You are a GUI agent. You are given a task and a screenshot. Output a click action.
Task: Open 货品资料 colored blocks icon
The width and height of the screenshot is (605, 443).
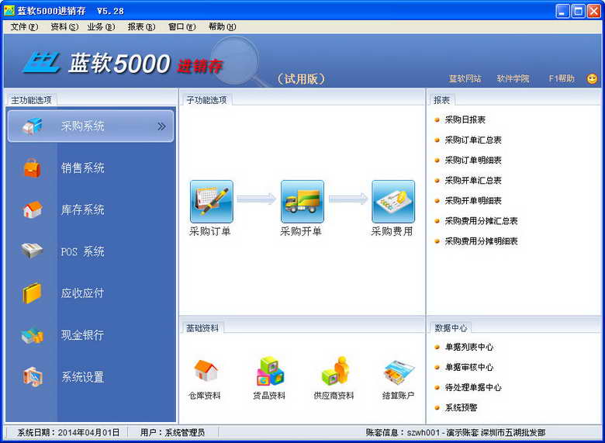[270, 371]
